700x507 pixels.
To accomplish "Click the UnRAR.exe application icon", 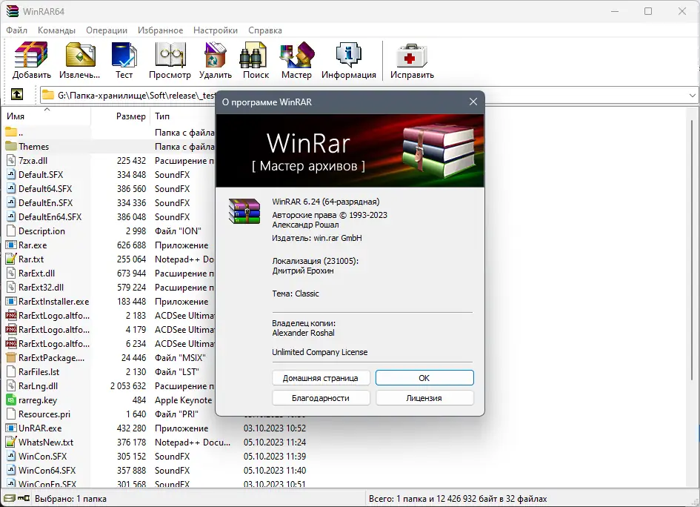I will 10,428.
